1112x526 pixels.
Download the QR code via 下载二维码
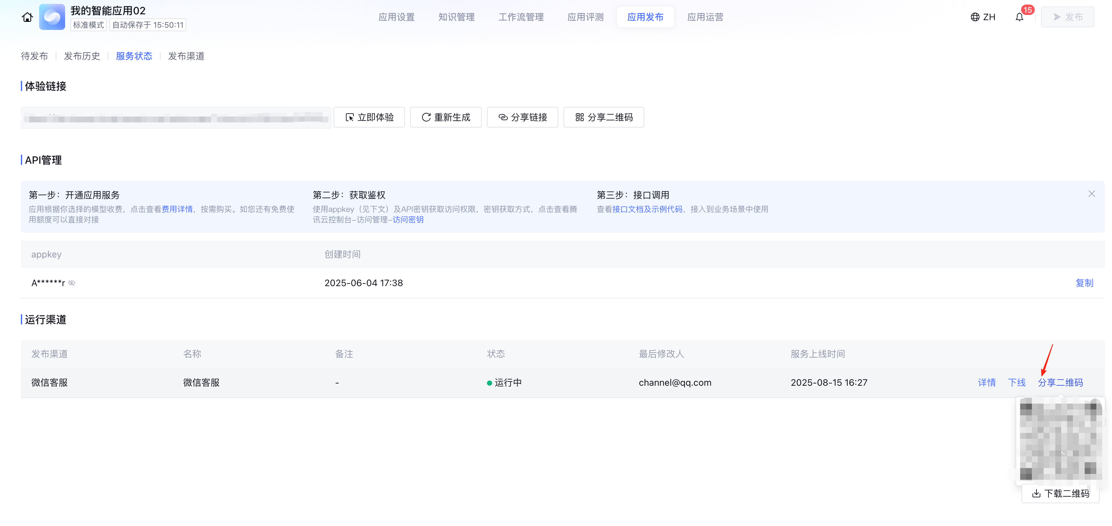click(1060, 493)
